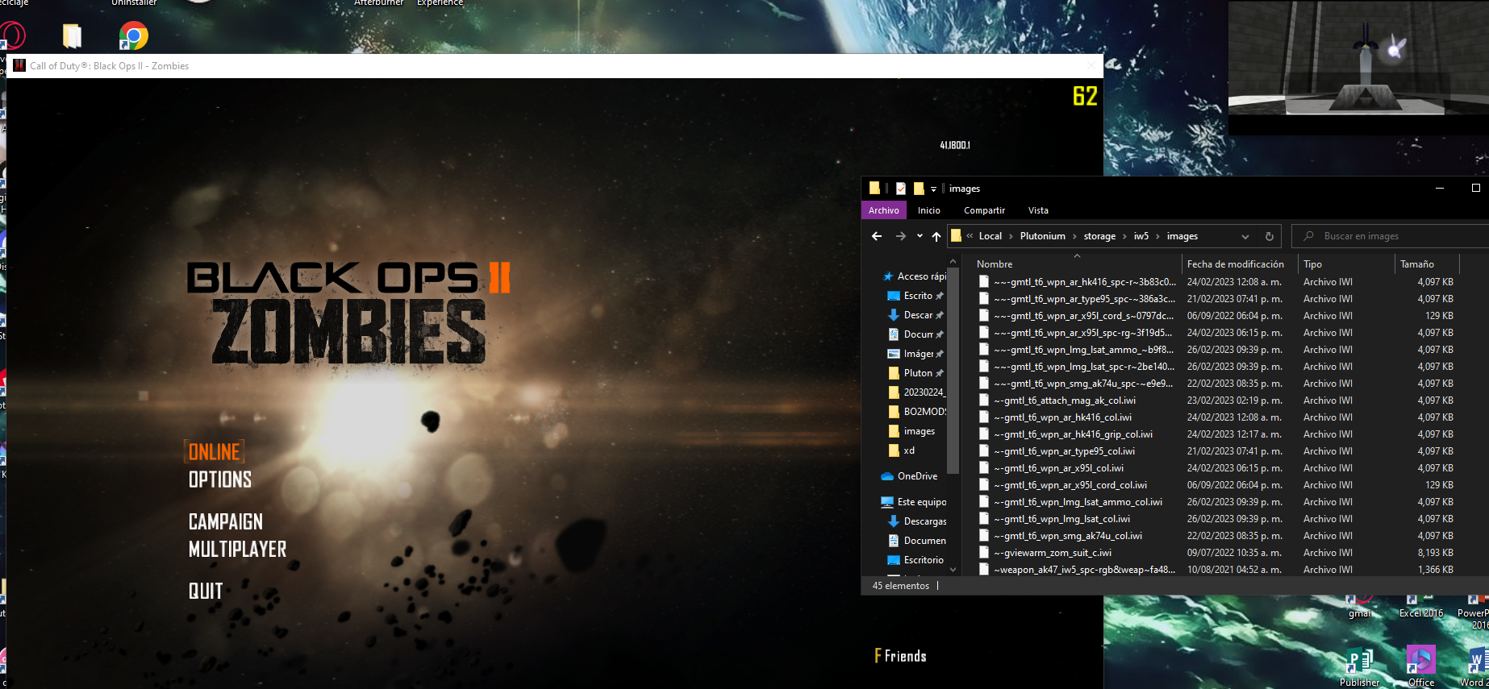Select file ~-gmtl_t6_wpn_smg_ak74u_col.iwi
The height and width of the screenshot is (689, 1489).
click(x=1068, y=536)
